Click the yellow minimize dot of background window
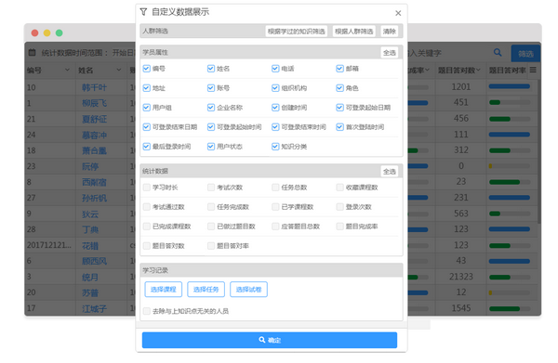The height and width of the screenshot is (363, 558). click(47, 32)
